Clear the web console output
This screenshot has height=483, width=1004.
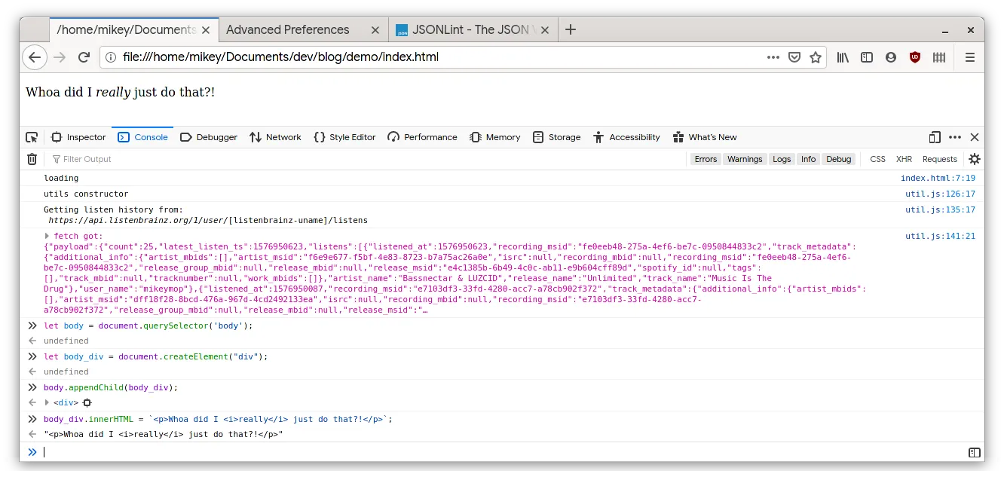pos(32,159)
